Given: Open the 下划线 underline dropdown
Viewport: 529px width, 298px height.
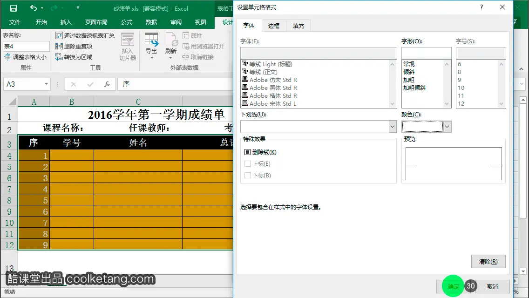Looking at the screenshot, I should [393, 127].
